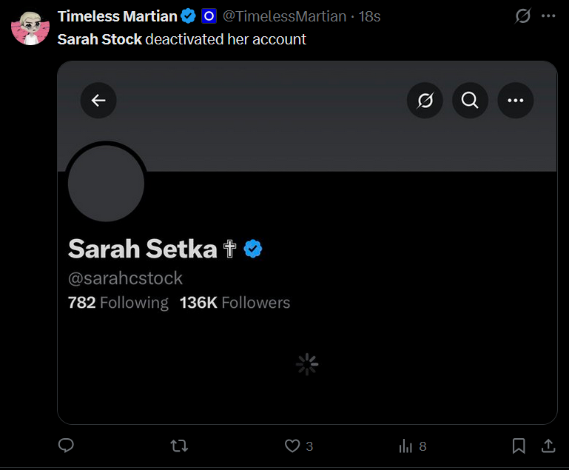Viewport: 569px width, 470px height.
Task: Open the profile's three-dot options menu
Action: pyautogui.click(x=515, y=100)
